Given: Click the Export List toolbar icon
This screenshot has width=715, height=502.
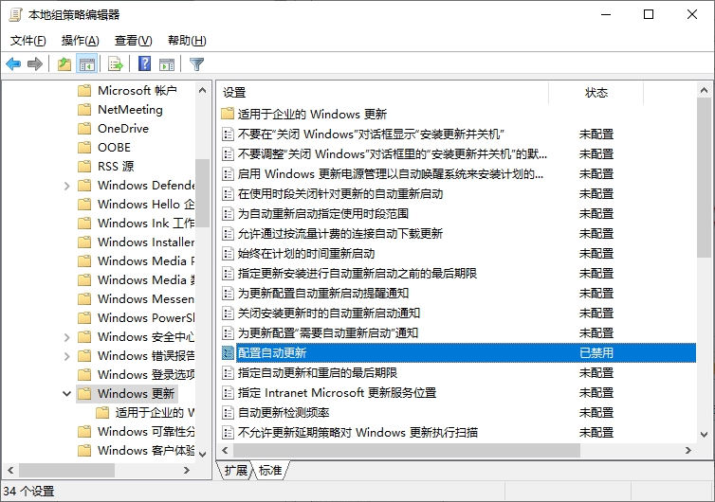Looking at the screenshot, I should (115, 64).
